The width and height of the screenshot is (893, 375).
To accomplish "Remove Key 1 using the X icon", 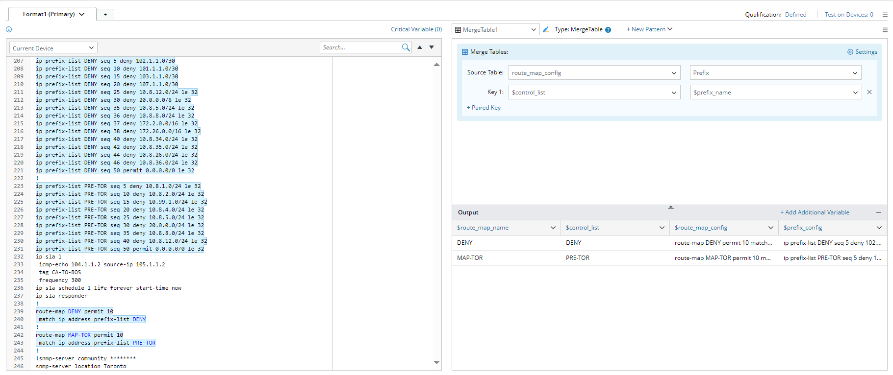I will point(869,92).
